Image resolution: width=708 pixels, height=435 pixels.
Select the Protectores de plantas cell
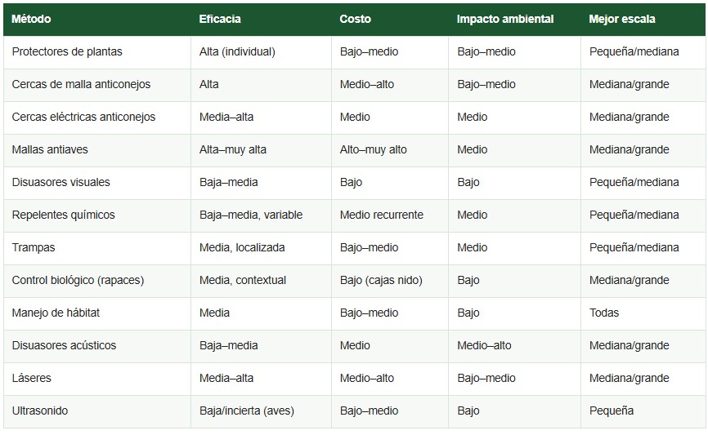coord(97,52)
